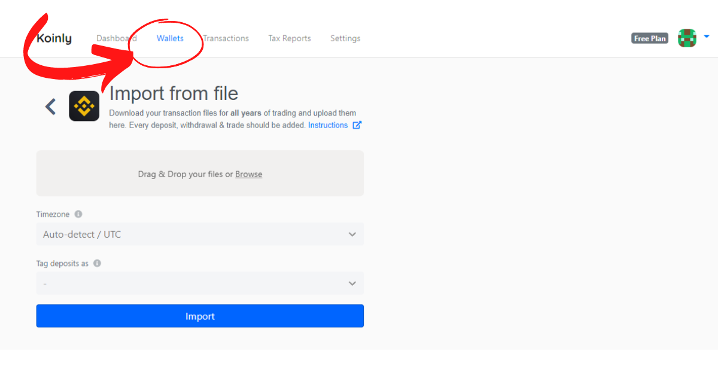The image size is (718, 376).
Task: Click the Tag deposits as info icon
Action: pyautogui.click(x=97, y=263)
